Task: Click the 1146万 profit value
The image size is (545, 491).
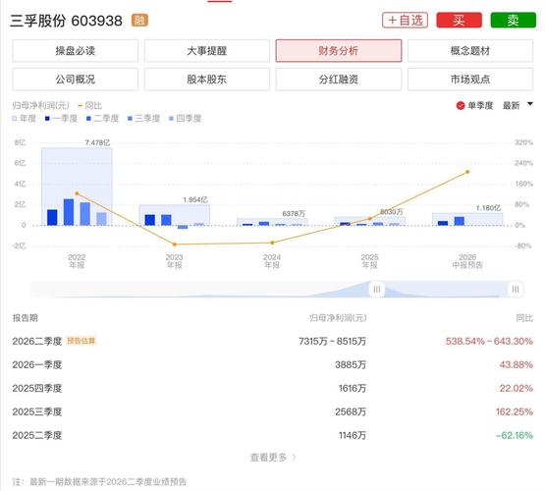Action: tap(353, 436)
